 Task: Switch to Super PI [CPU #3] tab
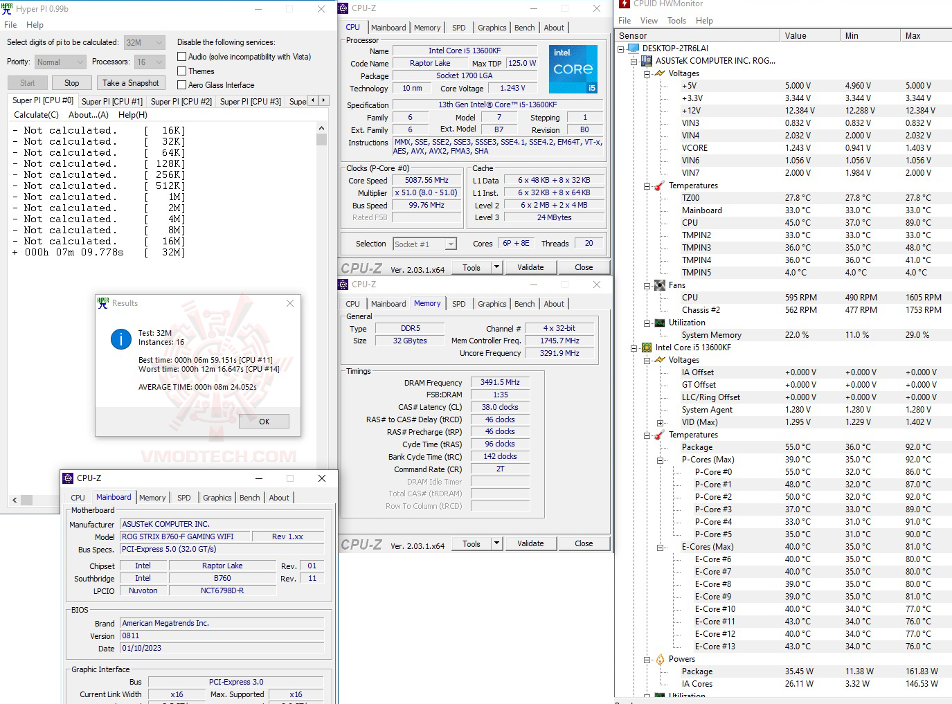[251, 101]
